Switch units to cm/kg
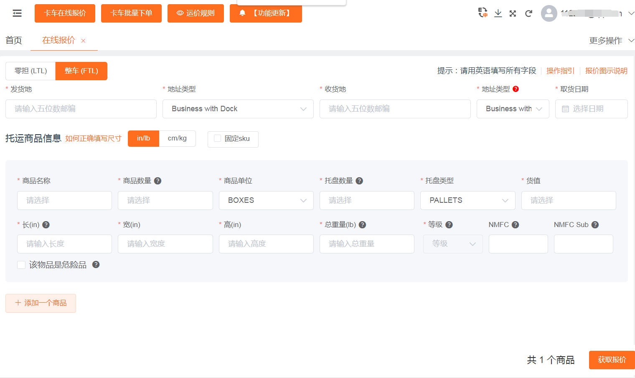The height and width of the screenshot is (378, 635). click(177, 138)
